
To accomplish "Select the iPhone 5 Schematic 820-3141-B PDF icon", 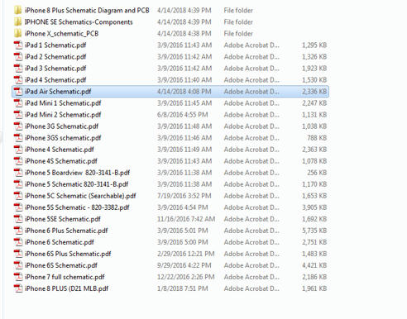I will coord(18,184).
